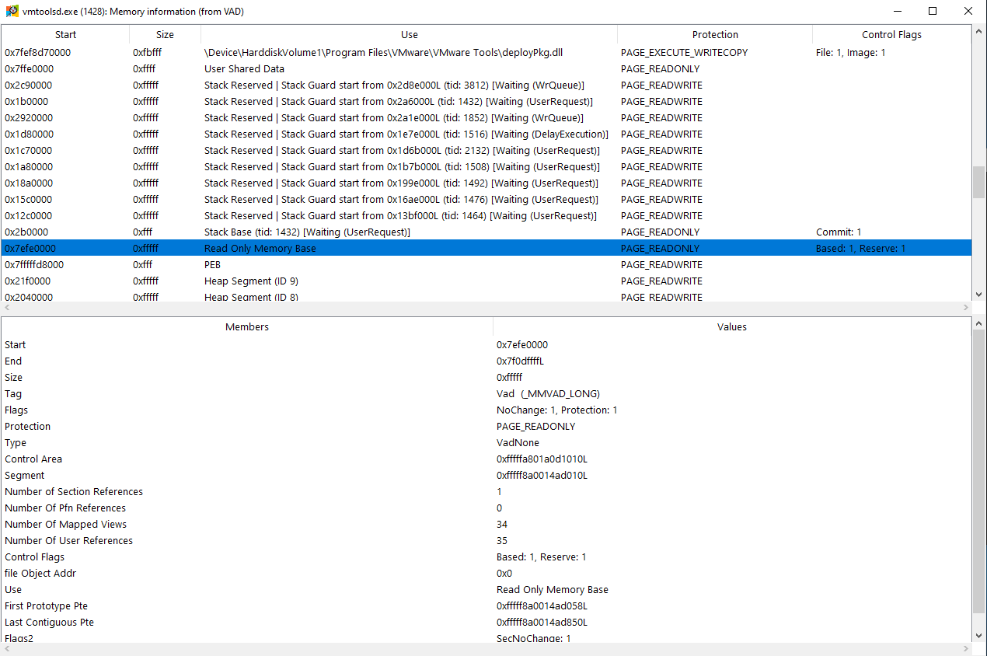Sort by the Start column header
987x656 pixels.
pos(65,34)
